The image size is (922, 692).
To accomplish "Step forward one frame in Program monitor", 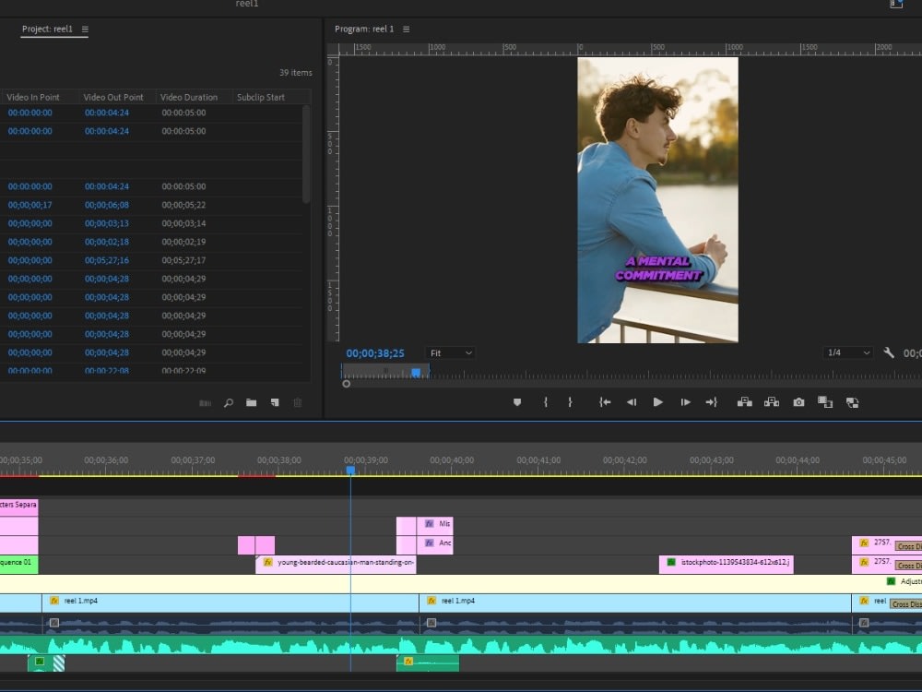I will [685, 402].
